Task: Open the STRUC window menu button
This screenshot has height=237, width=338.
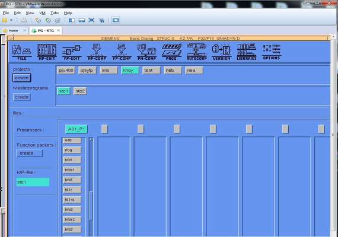Action: coord(10,39)
